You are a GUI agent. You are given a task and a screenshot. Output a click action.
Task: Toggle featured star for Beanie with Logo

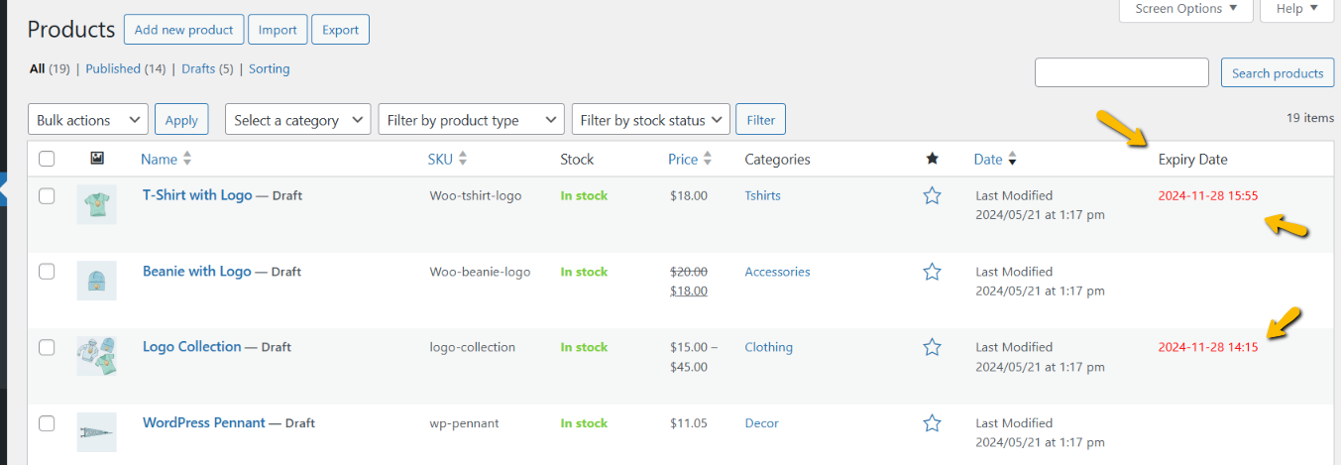[932, 272]
